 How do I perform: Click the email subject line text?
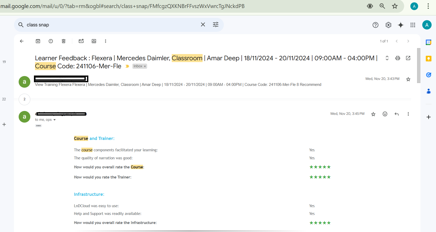tap(206, 62)
